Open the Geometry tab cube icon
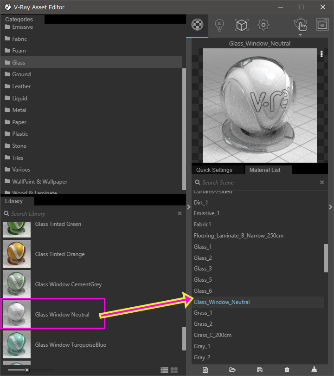The image size is (334, 376). pos(241,25)
